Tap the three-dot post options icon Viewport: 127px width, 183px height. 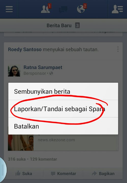(x=118, y=49)
